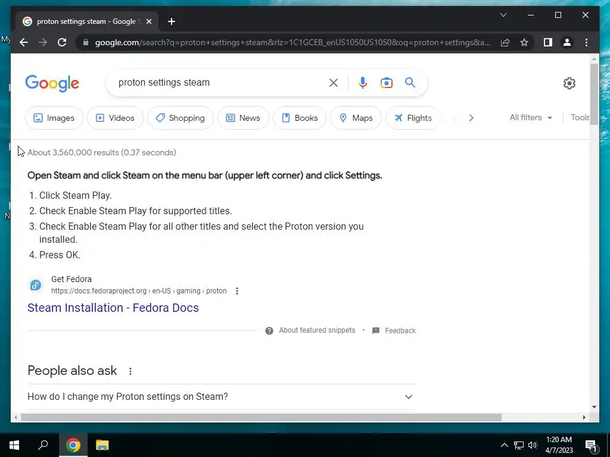Click the Get Fedora site favicon

pyautogui.click(x=36, y=285)
